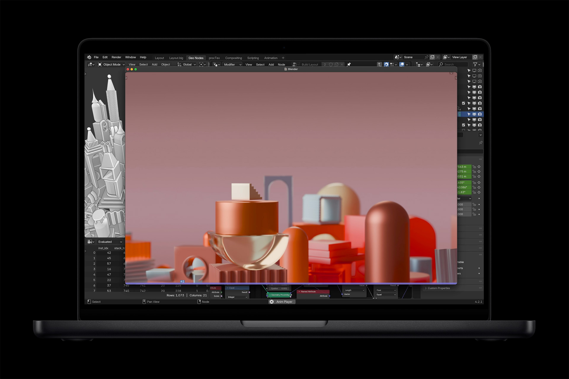Open the Outliner filter funnel icon
569x379 pixels.
(x=476, y=64)
